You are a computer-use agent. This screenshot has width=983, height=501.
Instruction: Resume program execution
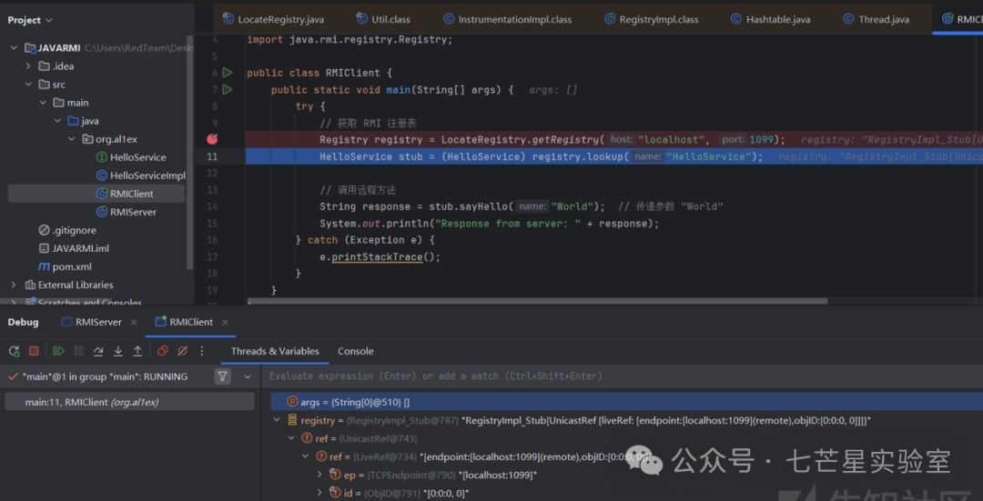pyautogui.click(x=58, y=351)
